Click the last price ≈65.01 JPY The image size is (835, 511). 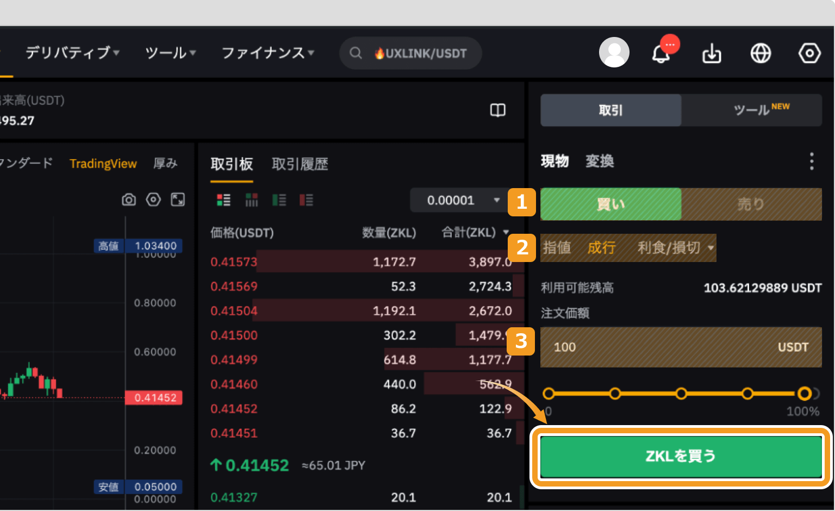pos(333,465)
